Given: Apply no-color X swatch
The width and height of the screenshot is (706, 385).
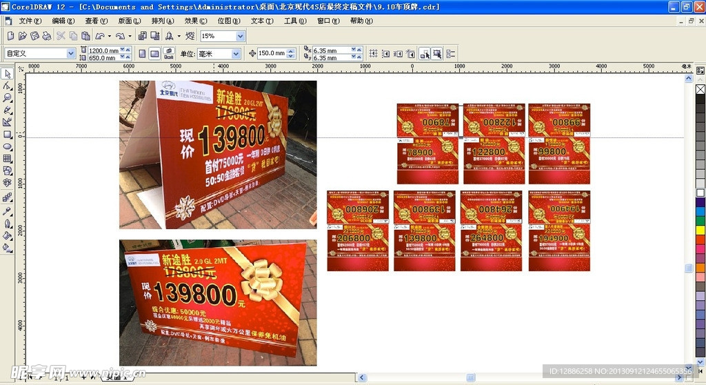Looking at the screenshot, I should (700, 89).
